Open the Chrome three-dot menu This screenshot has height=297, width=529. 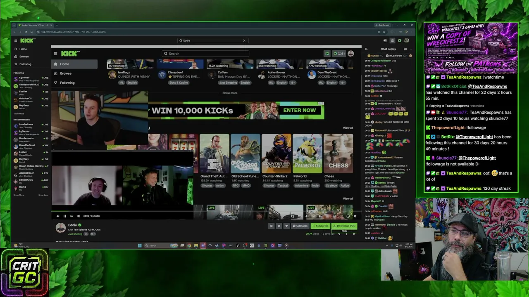point(412,32)
